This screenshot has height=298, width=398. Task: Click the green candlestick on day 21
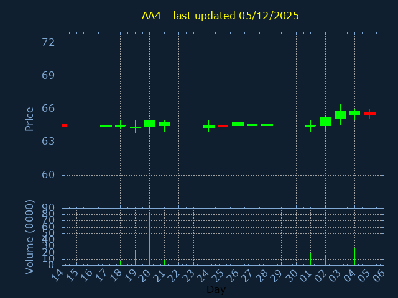pyautogui.click(x=164, y=124)
